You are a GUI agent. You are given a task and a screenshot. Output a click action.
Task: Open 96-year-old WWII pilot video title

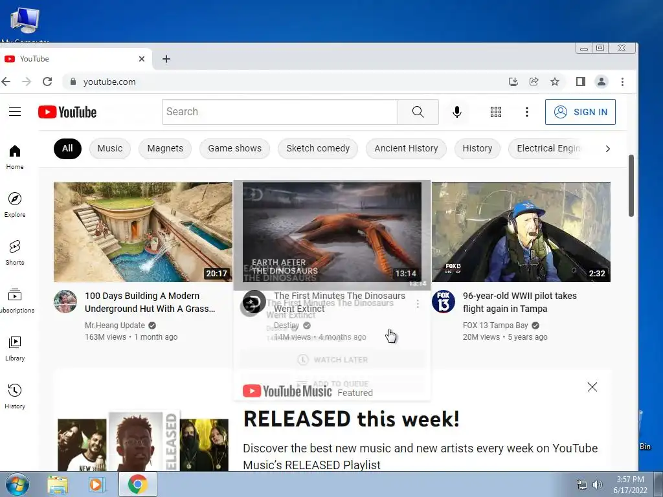(520, 302)
